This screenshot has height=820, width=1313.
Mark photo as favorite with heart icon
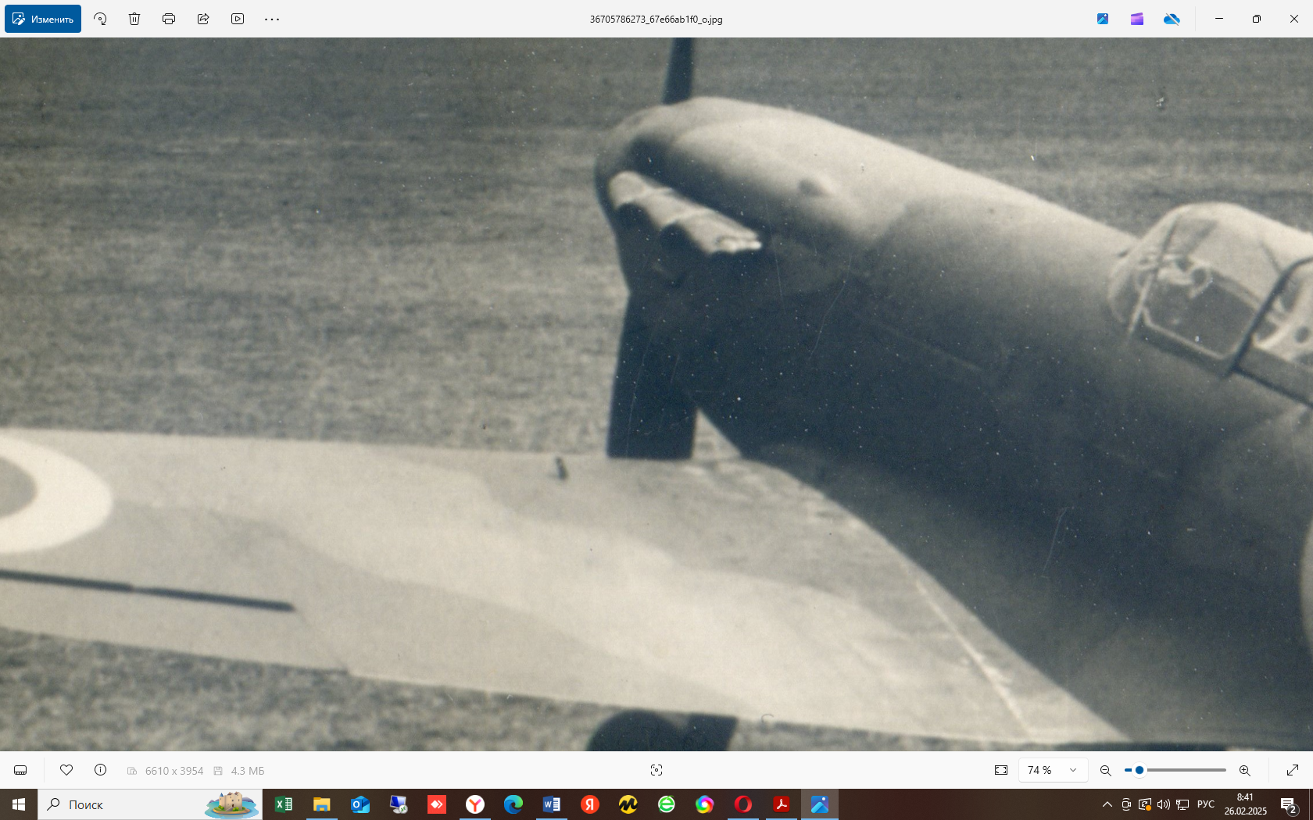[x=66, y=770]
